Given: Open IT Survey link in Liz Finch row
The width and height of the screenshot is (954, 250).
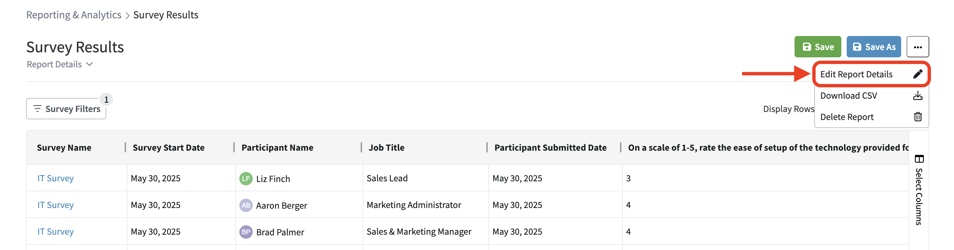Looking at the screenshot, I should [55, 178].
